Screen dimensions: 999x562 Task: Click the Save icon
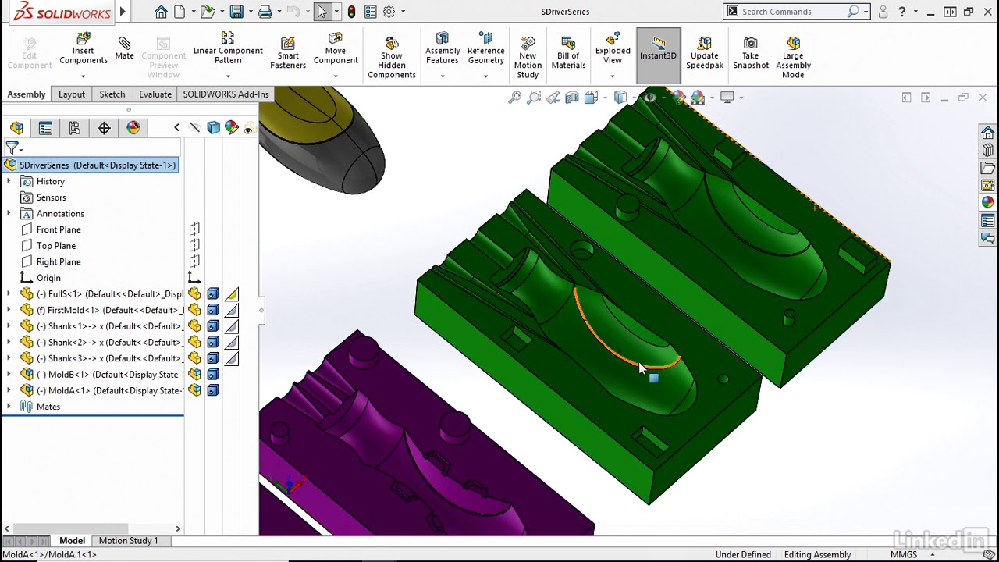[236, 12]
